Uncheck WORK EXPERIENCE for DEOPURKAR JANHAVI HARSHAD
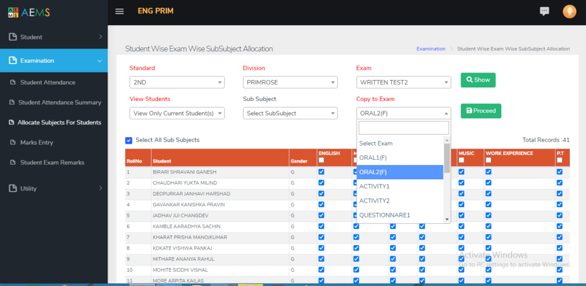This screenshot has height=286, width=586. click(x=489, y=194)
